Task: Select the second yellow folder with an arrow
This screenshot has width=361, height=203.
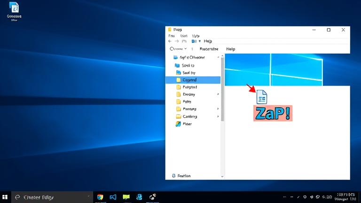Action: coord(186,109)
